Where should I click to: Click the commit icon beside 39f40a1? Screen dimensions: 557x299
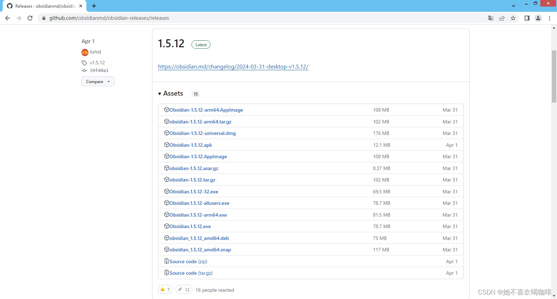(84, 71)
